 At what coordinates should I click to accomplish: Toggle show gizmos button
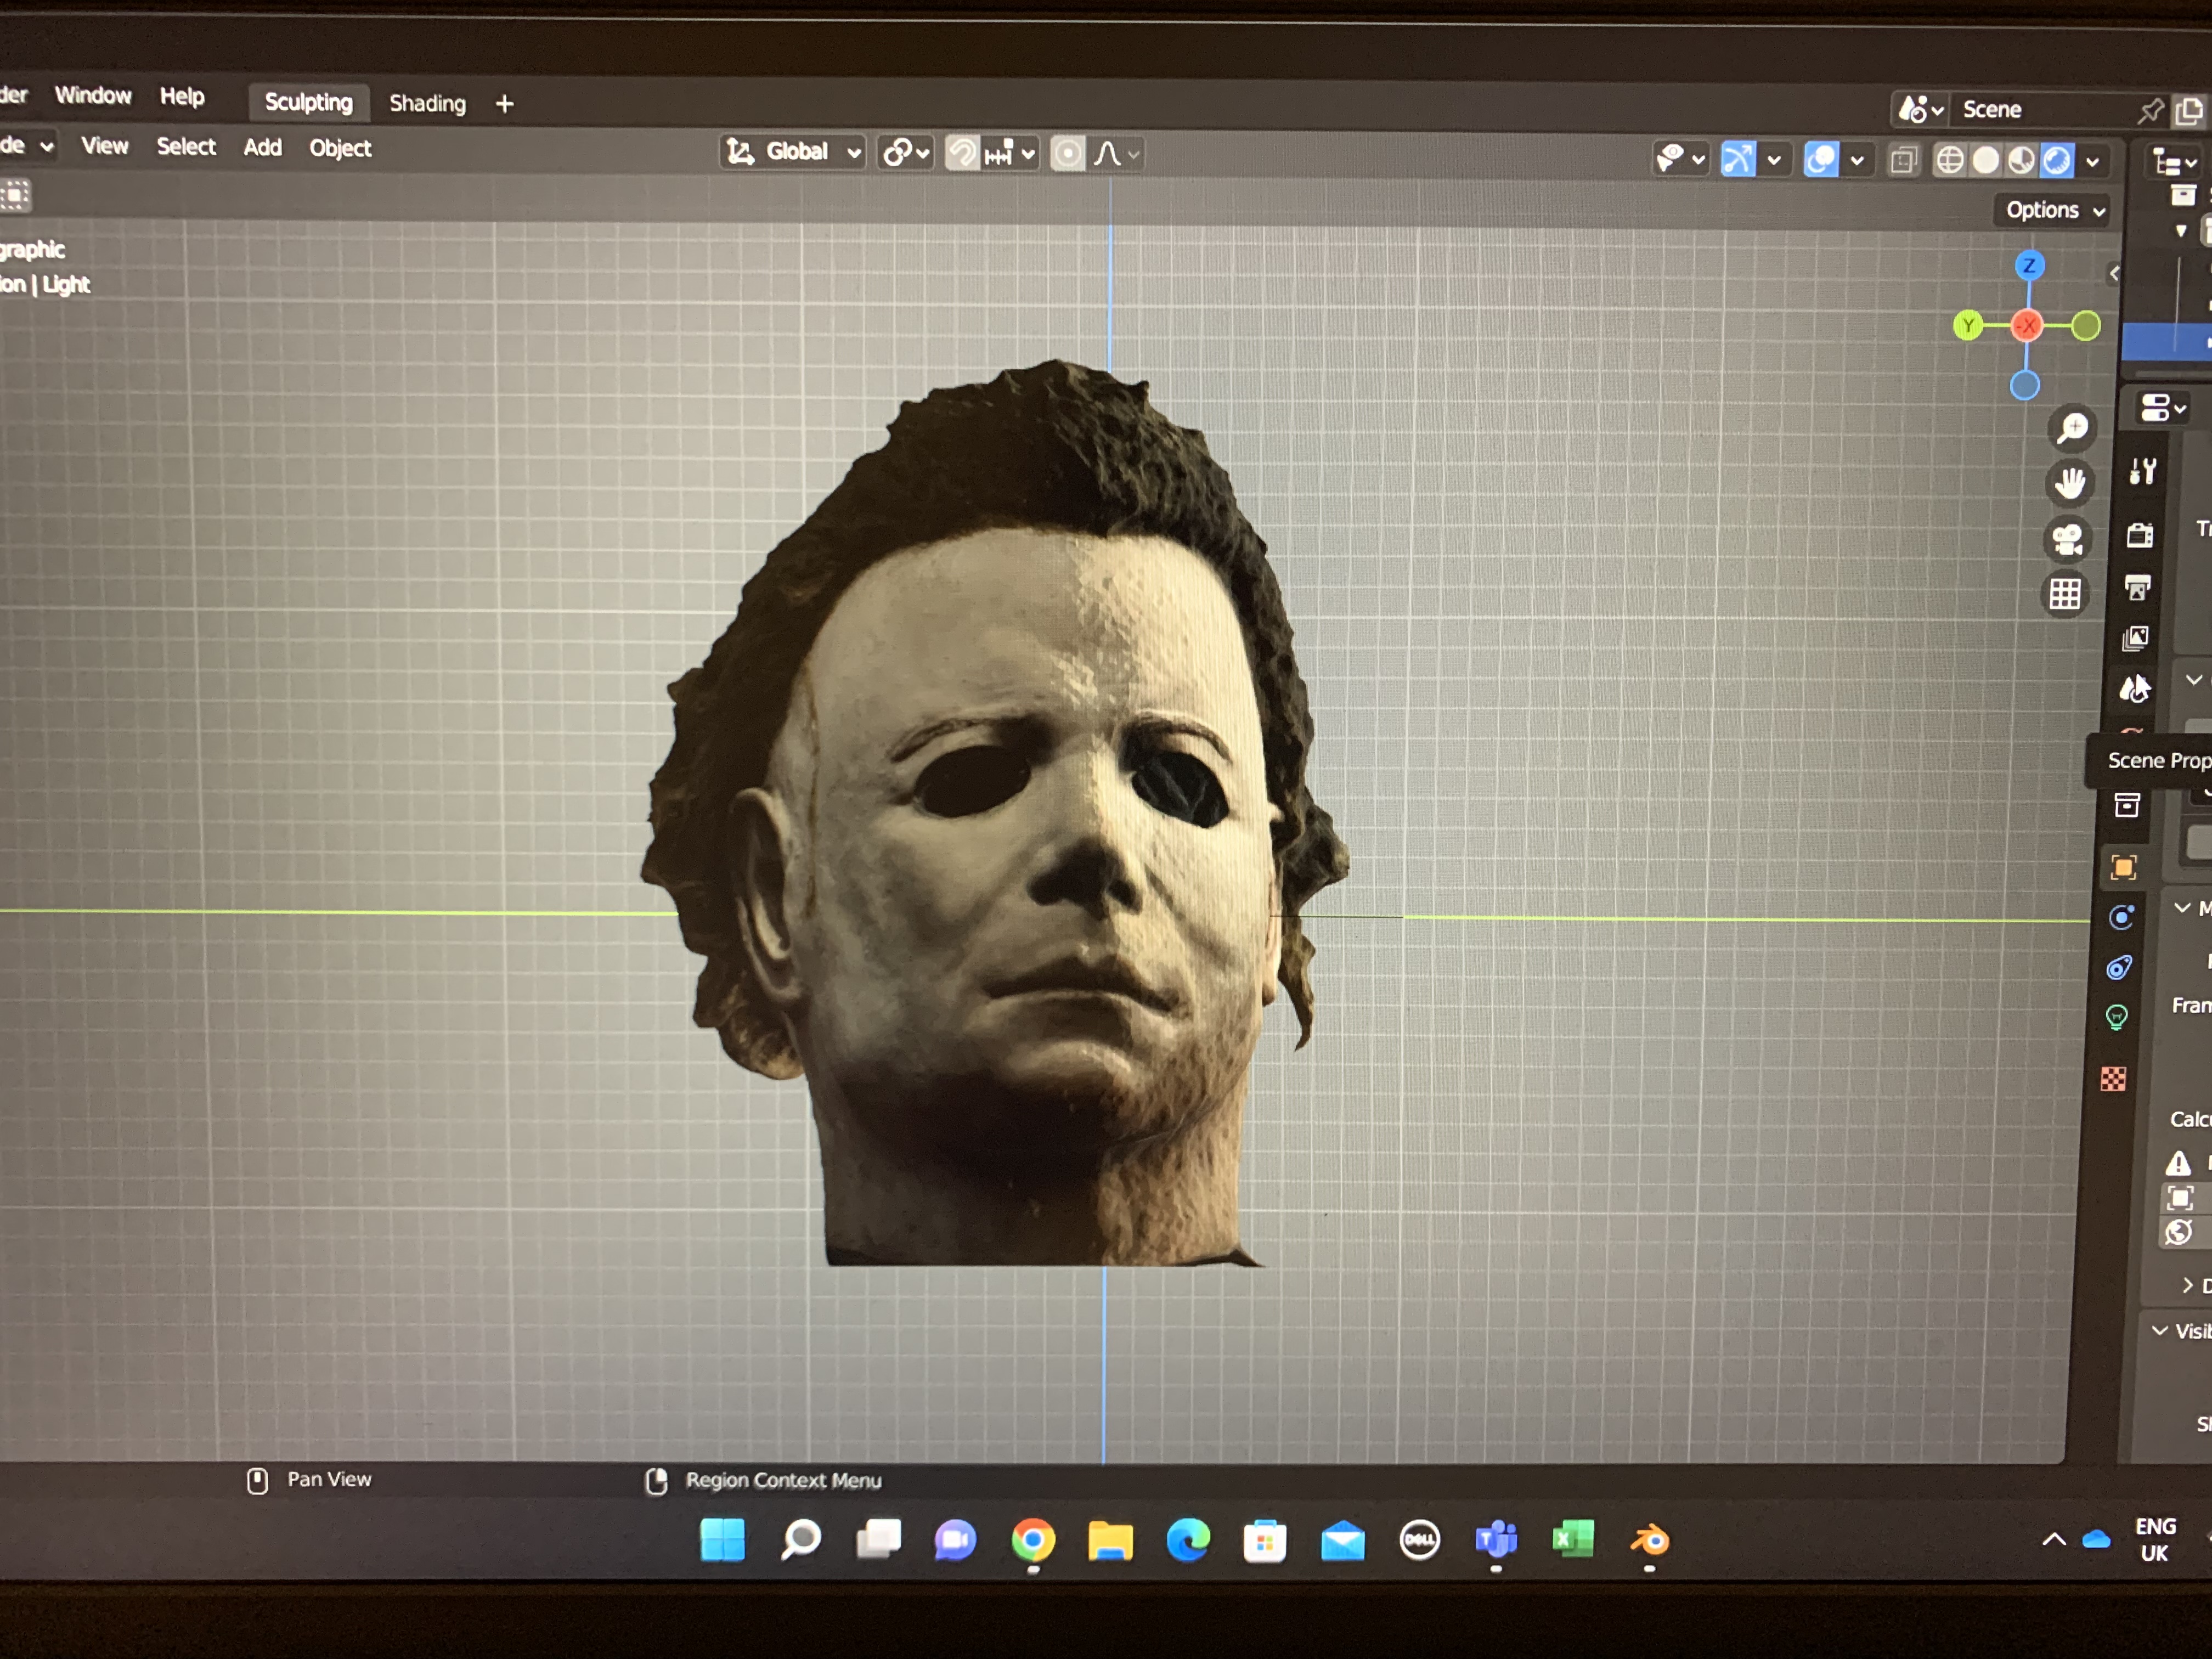tap(1738, 158)
